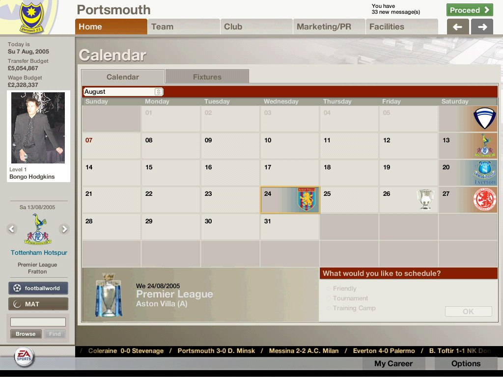
Task: Go to the previous screen with back arrow
Action: (x=457, y=27)
